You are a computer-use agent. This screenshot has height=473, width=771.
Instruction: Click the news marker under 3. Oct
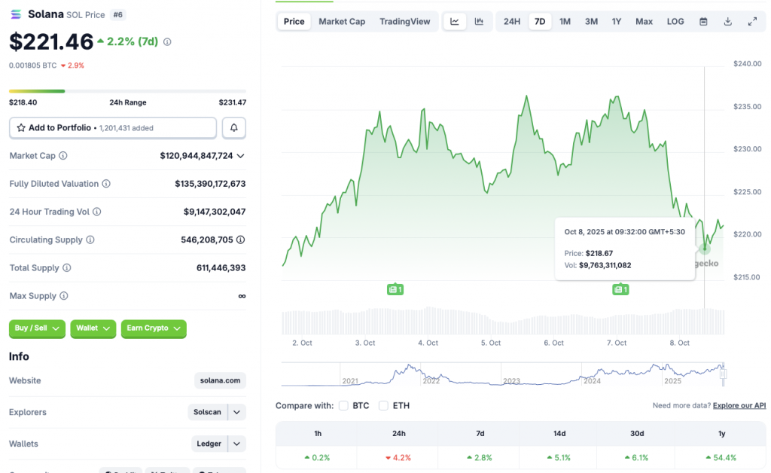(x=395, y=289)
